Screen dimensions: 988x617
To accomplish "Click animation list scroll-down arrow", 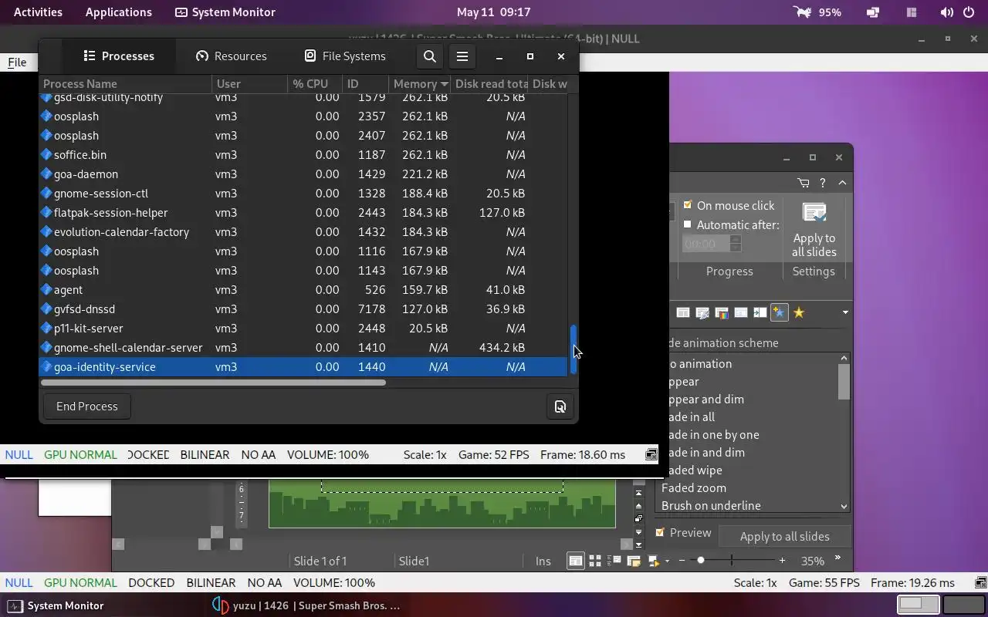I will [844, 506].
